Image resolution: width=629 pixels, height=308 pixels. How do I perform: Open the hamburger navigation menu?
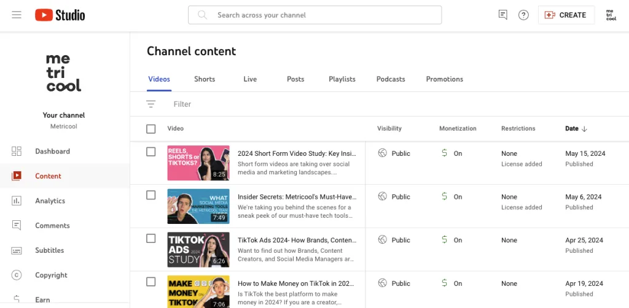[x=17, y=15]
